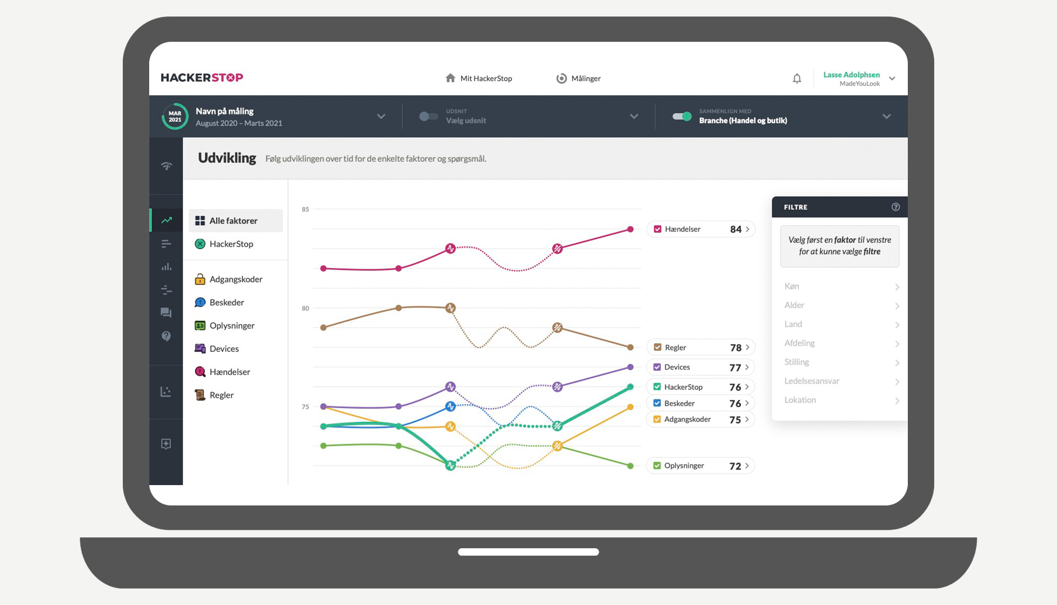
Task: Select the Adgangskoder factor
Action: coord(236,279)
